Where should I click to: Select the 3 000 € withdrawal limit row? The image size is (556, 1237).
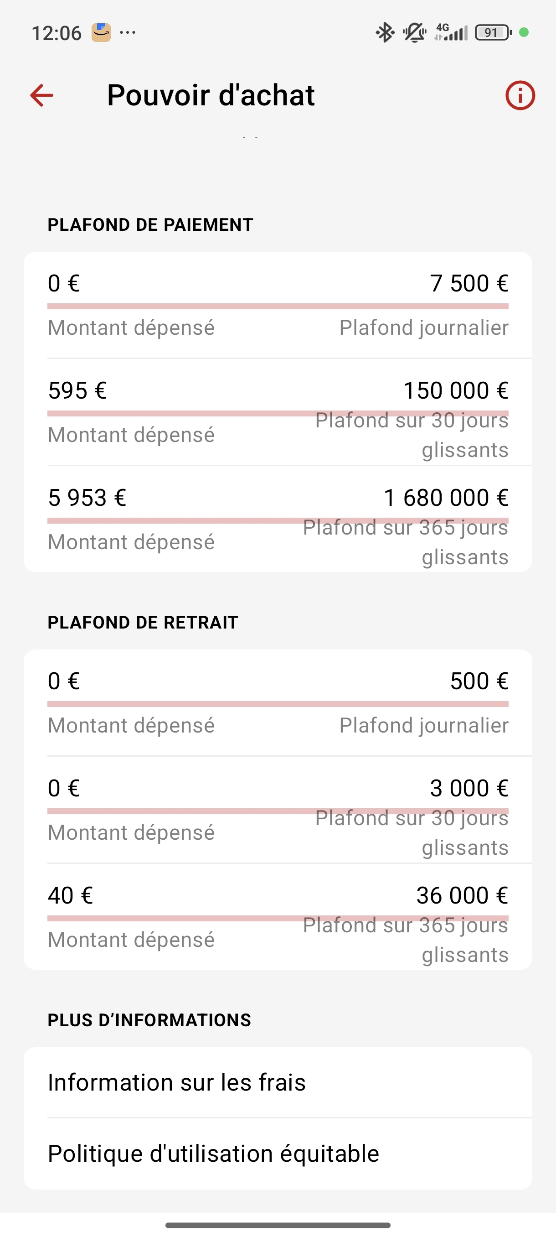click(x=278, y=810)
